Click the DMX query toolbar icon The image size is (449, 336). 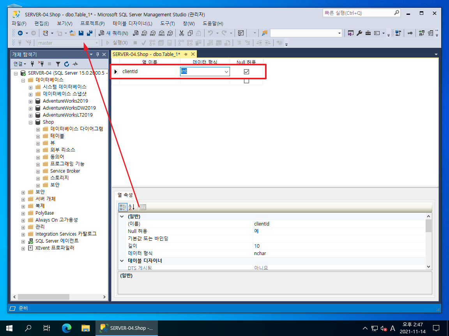tap(153, 33)
